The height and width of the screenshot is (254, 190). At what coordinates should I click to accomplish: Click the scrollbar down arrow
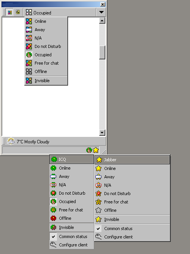(102, 133)
